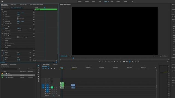Switch to the Audio Clip Mixer tab
This screenshot has height=98, width=175.
click(x=36, y=5)
